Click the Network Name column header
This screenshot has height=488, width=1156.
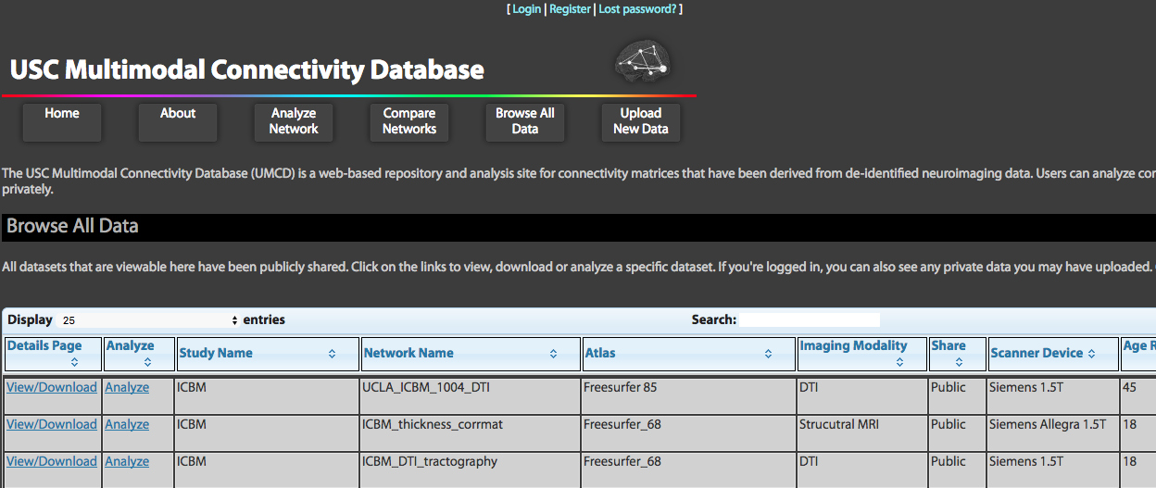[x=471, y=354]
